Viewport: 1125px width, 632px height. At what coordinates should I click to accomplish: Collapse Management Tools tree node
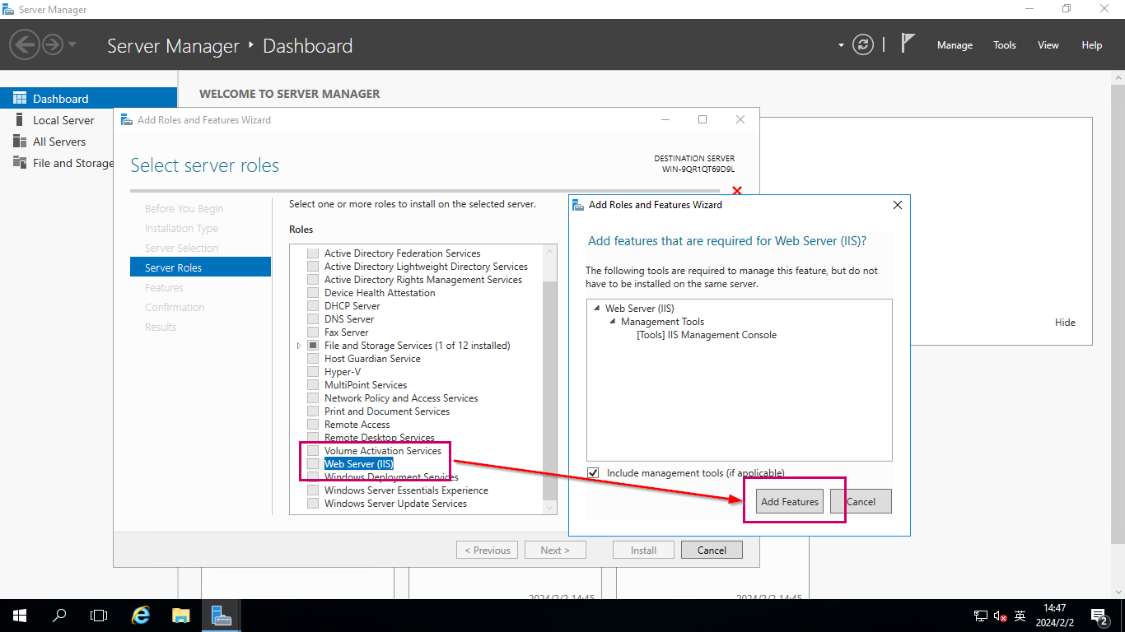click(613, 322)
